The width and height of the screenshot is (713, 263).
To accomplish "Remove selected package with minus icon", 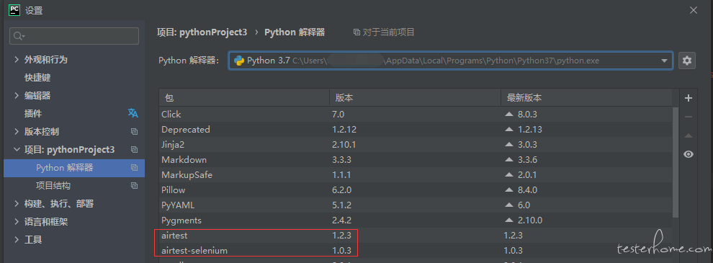I will pyautogui.click(x=689, y=117).
